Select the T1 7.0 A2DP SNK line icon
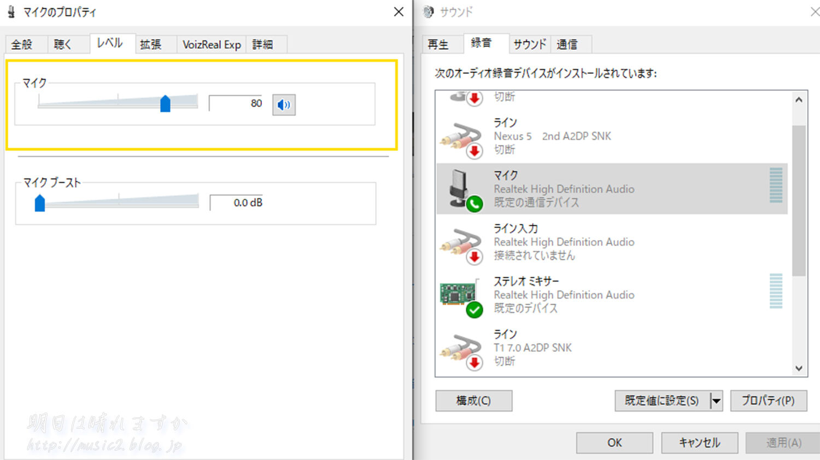This screenshot has height=460, width=820. (462, 351)
